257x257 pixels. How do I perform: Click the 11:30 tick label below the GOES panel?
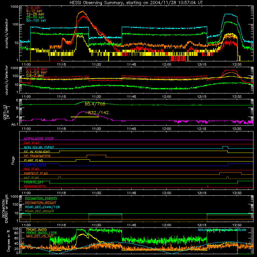(x=96, y=128)
